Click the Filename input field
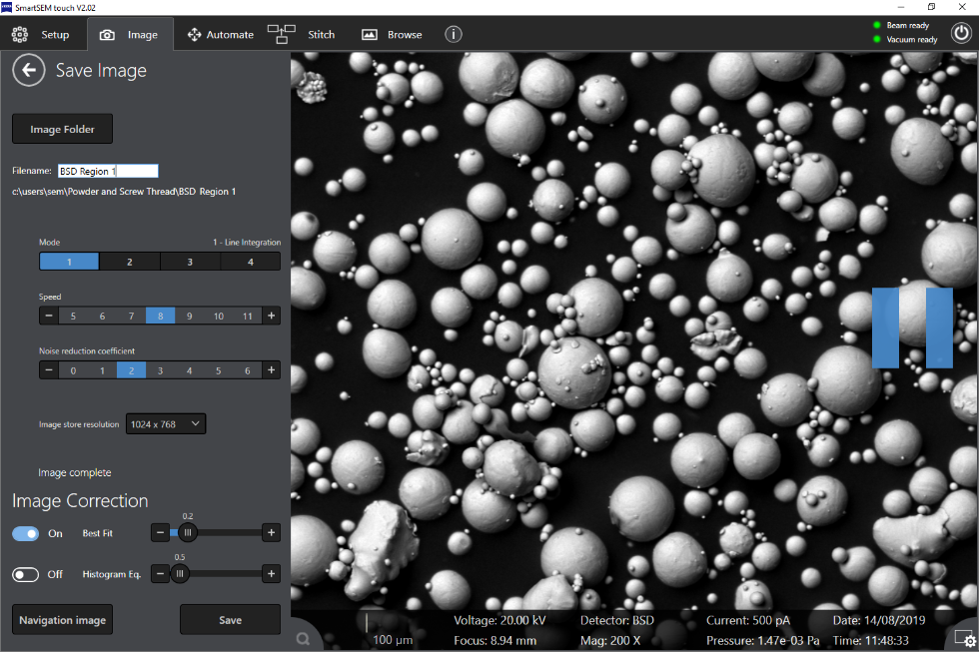 pyautogui.click(x=108, y=170)
